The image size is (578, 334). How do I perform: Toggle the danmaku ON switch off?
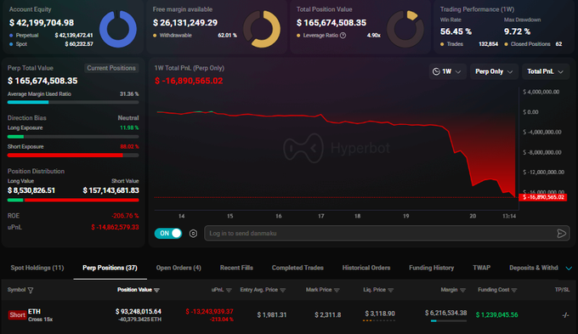(168, 234)
